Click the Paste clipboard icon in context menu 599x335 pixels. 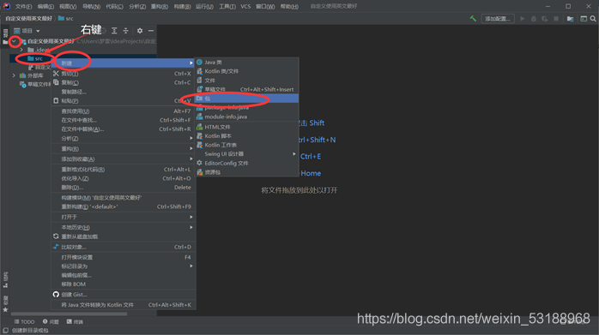[56, 101]
